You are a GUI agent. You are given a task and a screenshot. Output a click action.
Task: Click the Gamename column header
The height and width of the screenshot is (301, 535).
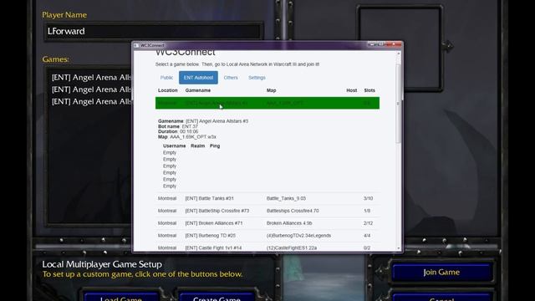pos(198,90)
